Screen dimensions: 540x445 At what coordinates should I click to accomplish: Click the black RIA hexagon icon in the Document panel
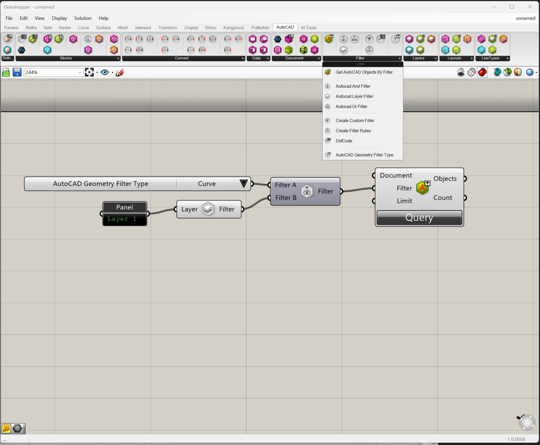pos(278,39)
